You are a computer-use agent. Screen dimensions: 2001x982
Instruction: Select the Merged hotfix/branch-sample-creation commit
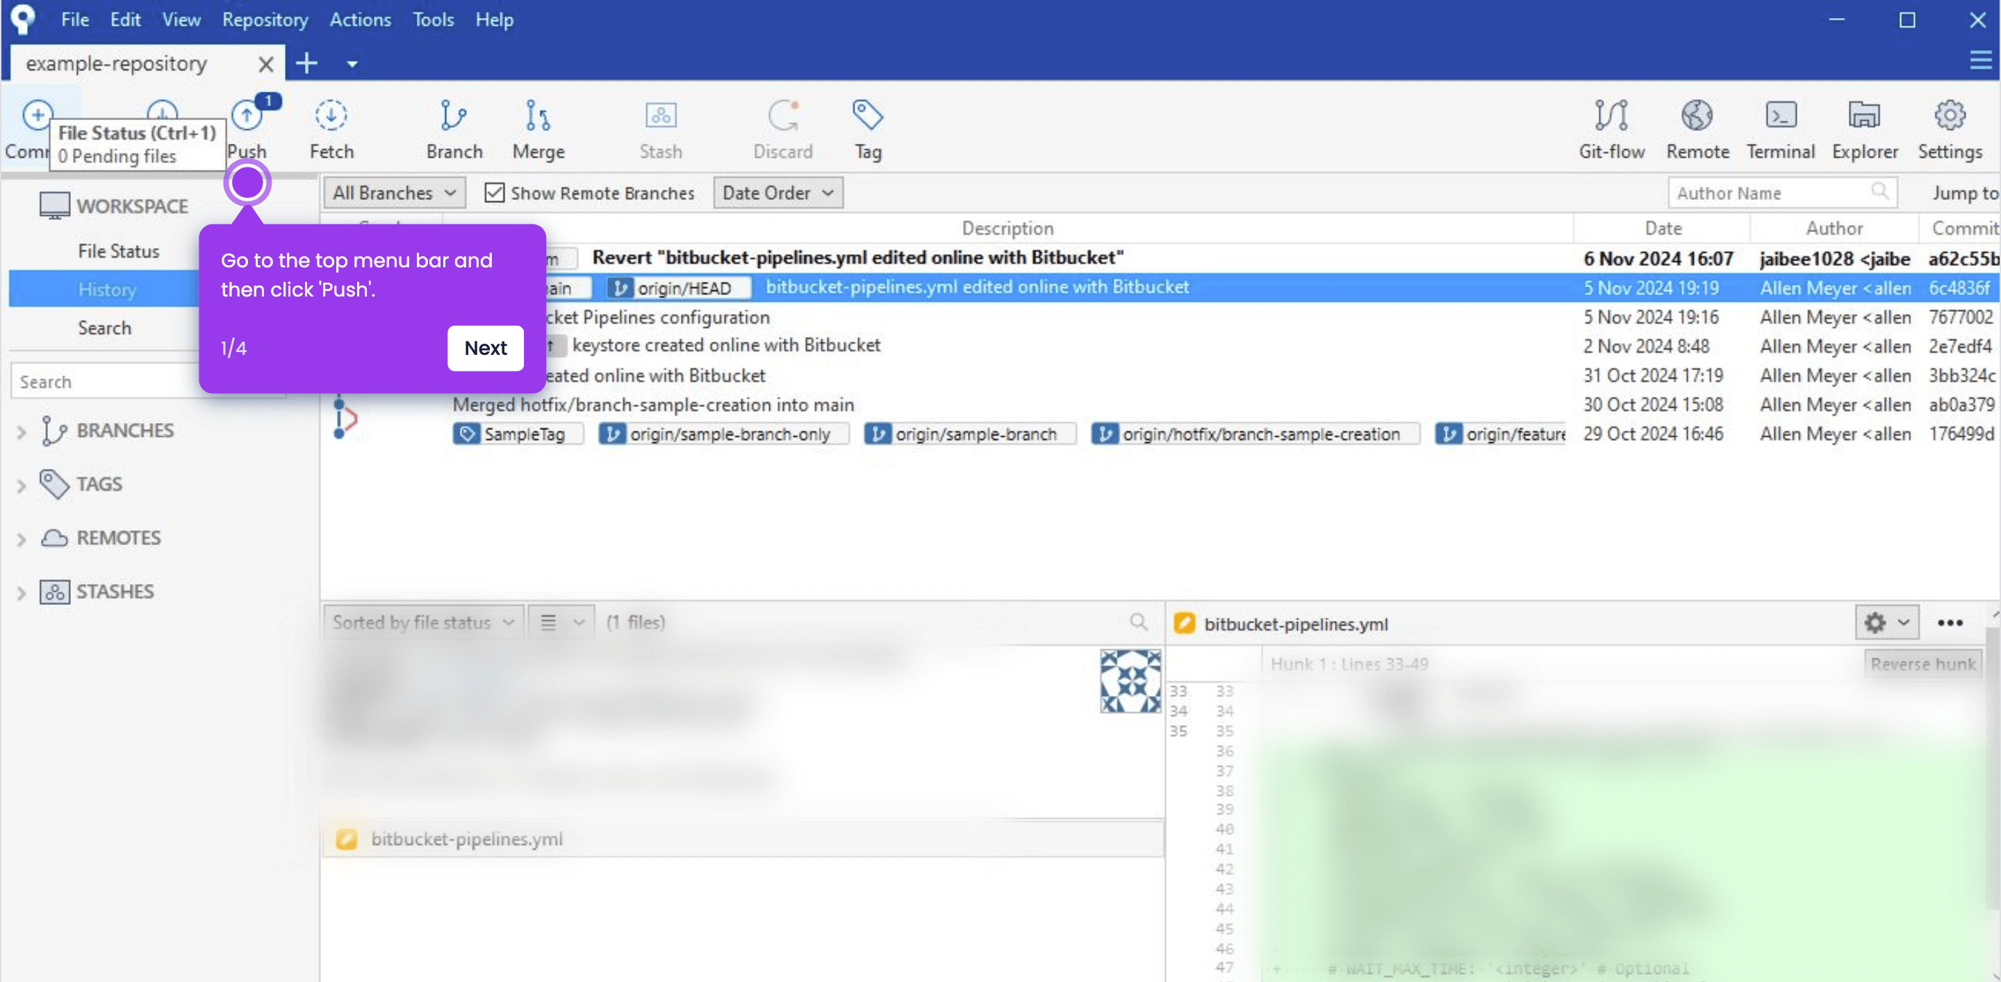[x=1159, y=404]
